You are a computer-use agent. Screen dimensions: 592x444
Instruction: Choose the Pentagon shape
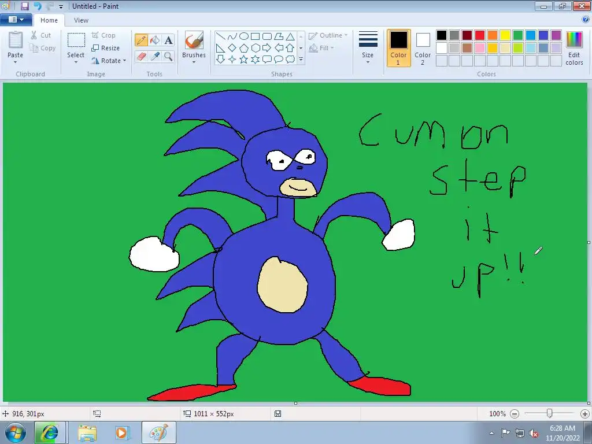coord(244,48)
